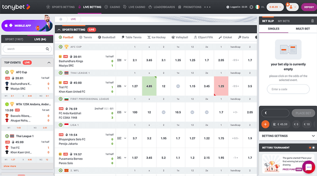Select the Basketball sport filter

107,37
